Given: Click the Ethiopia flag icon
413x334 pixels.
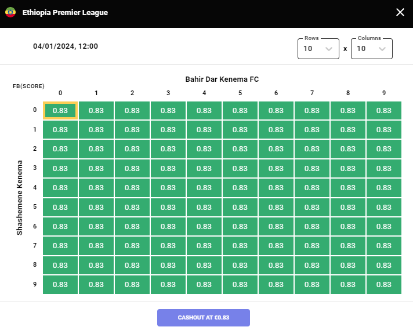Looking at the screenshot, I should (10, 12).
